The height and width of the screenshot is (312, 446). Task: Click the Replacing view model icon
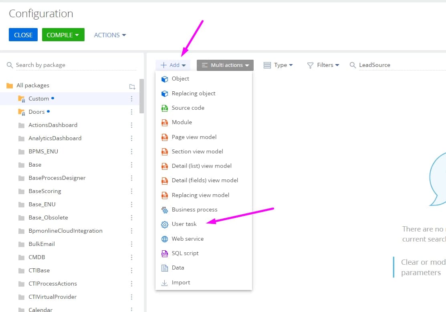[164, 195]
